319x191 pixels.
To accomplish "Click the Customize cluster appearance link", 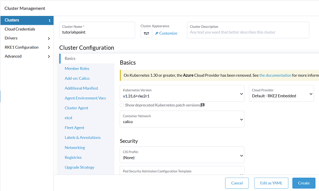I will click(166, 33).
